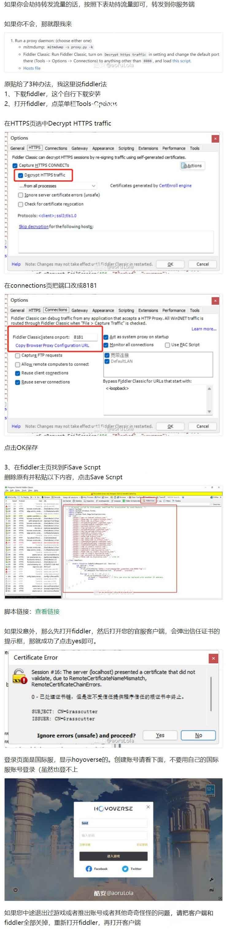Click OK in the HTTPS options dialog

(x=170, y=264)
